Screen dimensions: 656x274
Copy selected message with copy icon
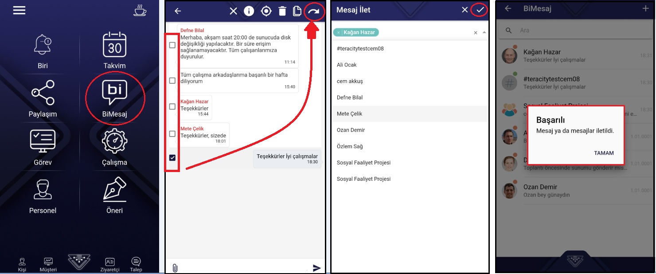coord(297,11)
